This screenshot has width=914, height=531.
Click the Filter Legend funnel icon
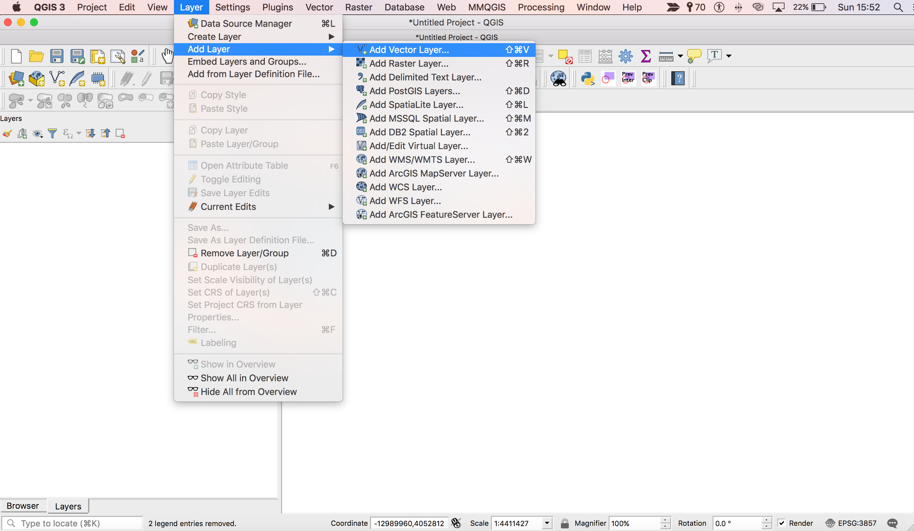53,134
